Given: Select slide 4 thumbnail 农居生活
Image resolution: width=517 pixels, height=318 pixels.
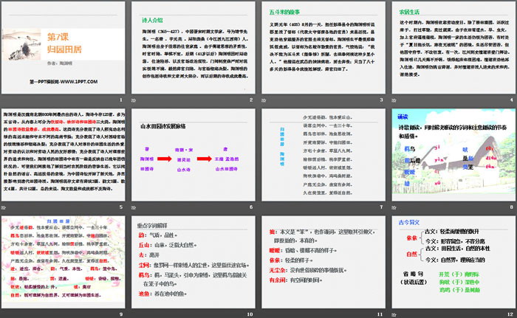Looking at the screenshot, I should coord(453,47).
